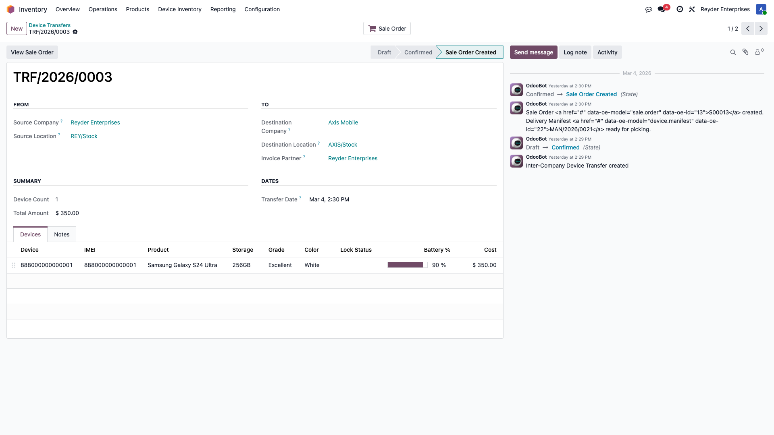Open the Overview menu
The image size is (774, 435).
67,9
